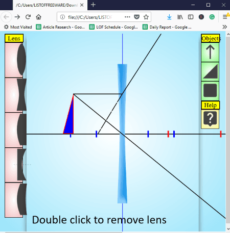Click the Objects panel header
The height and width of the screenshot is (233, 230).
[211, 38]
